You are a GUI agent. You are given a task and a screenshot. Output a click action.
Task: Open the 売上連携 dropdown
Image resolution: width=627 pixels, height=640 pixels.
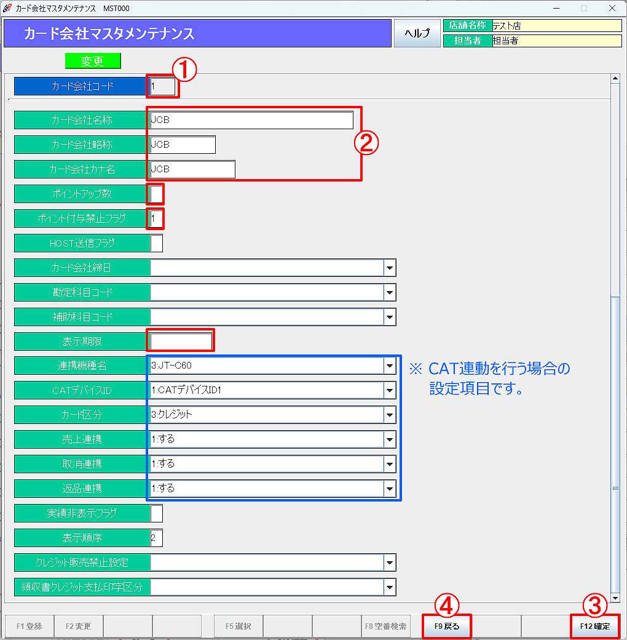[x=390, y=439]
